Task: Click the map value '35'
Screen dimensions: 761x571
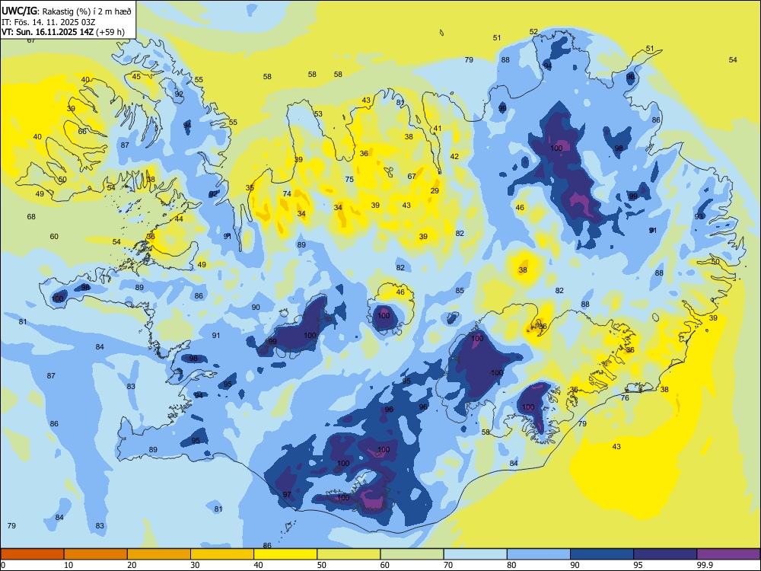Action: [x=250, y=188]
